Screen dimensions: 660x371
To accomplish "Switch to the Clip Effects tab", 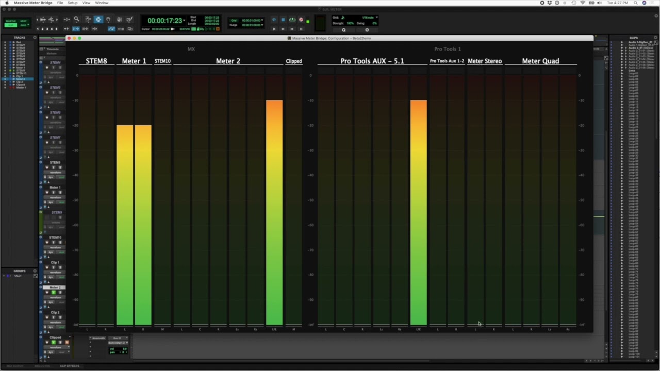I will point(70,366).
